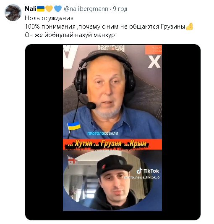Click the tweet text line Ноль осуждения
Image resolution: width=214 pixels, height=224 pixels.
coord(49,18)
